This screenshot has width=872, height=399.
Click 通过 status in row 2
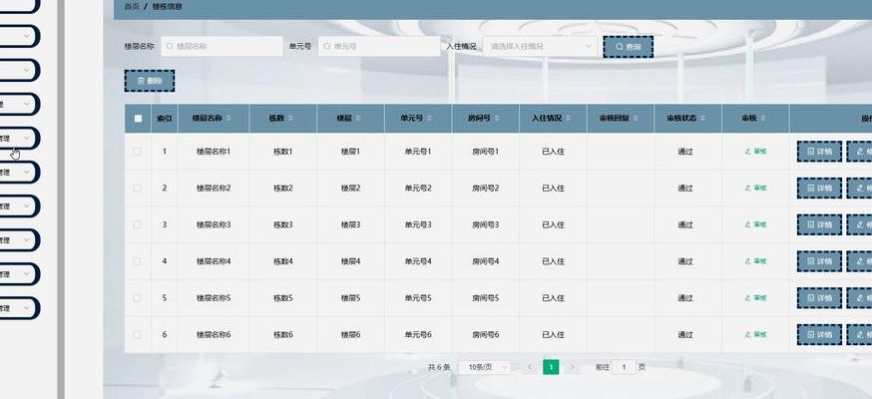(685, 188)
